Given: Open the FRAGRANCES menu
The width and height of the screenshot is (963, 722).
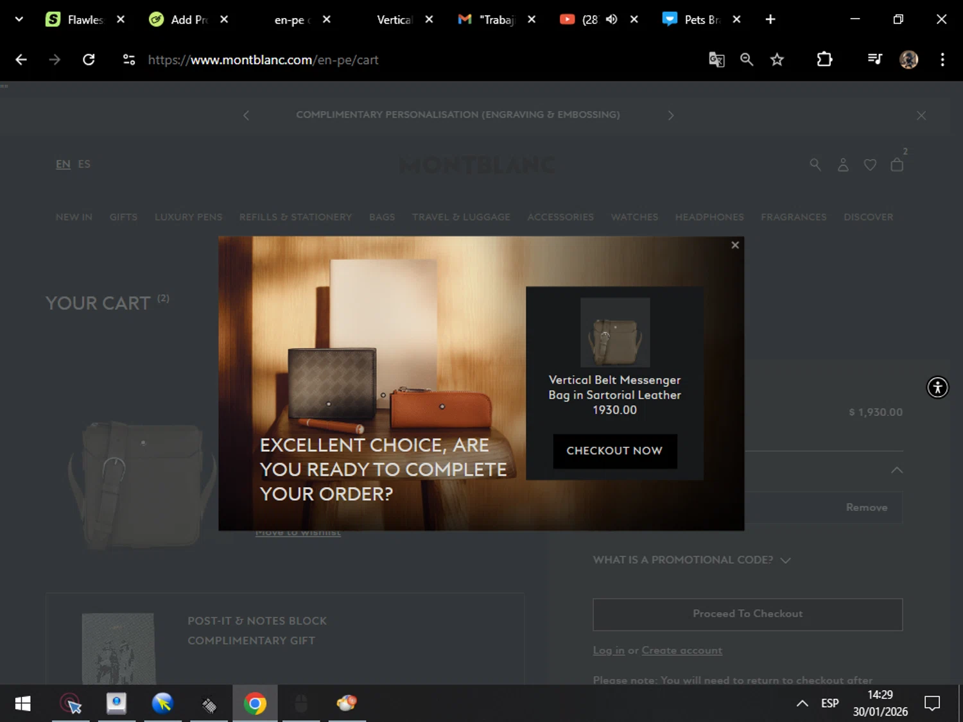Looking at the screenshot, I should click(794, 217).
